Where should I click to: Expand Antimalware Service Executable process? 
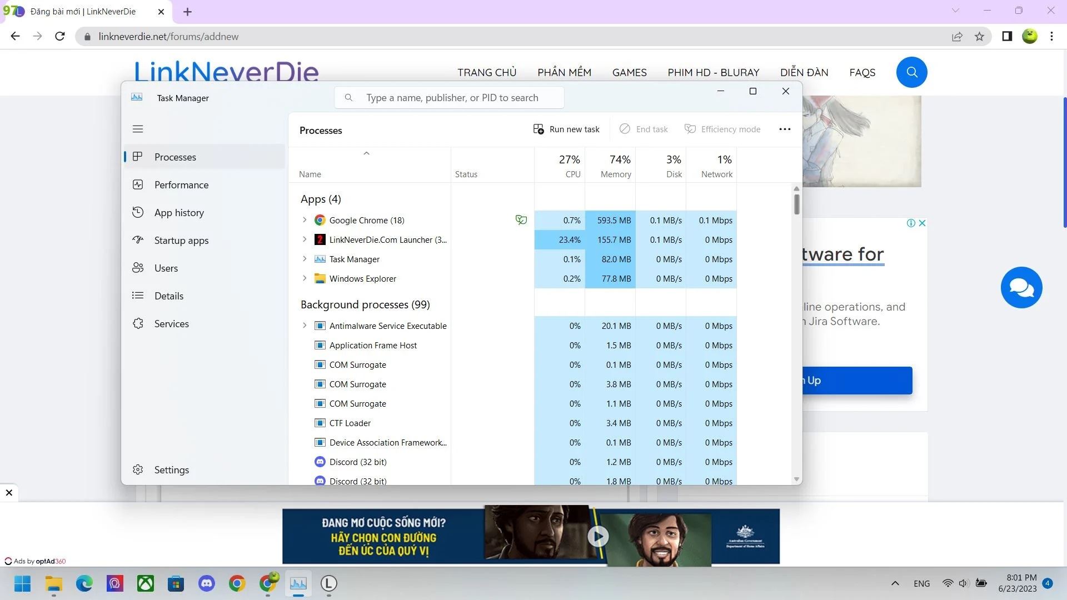pyautogui.click(x=304, y=325)
